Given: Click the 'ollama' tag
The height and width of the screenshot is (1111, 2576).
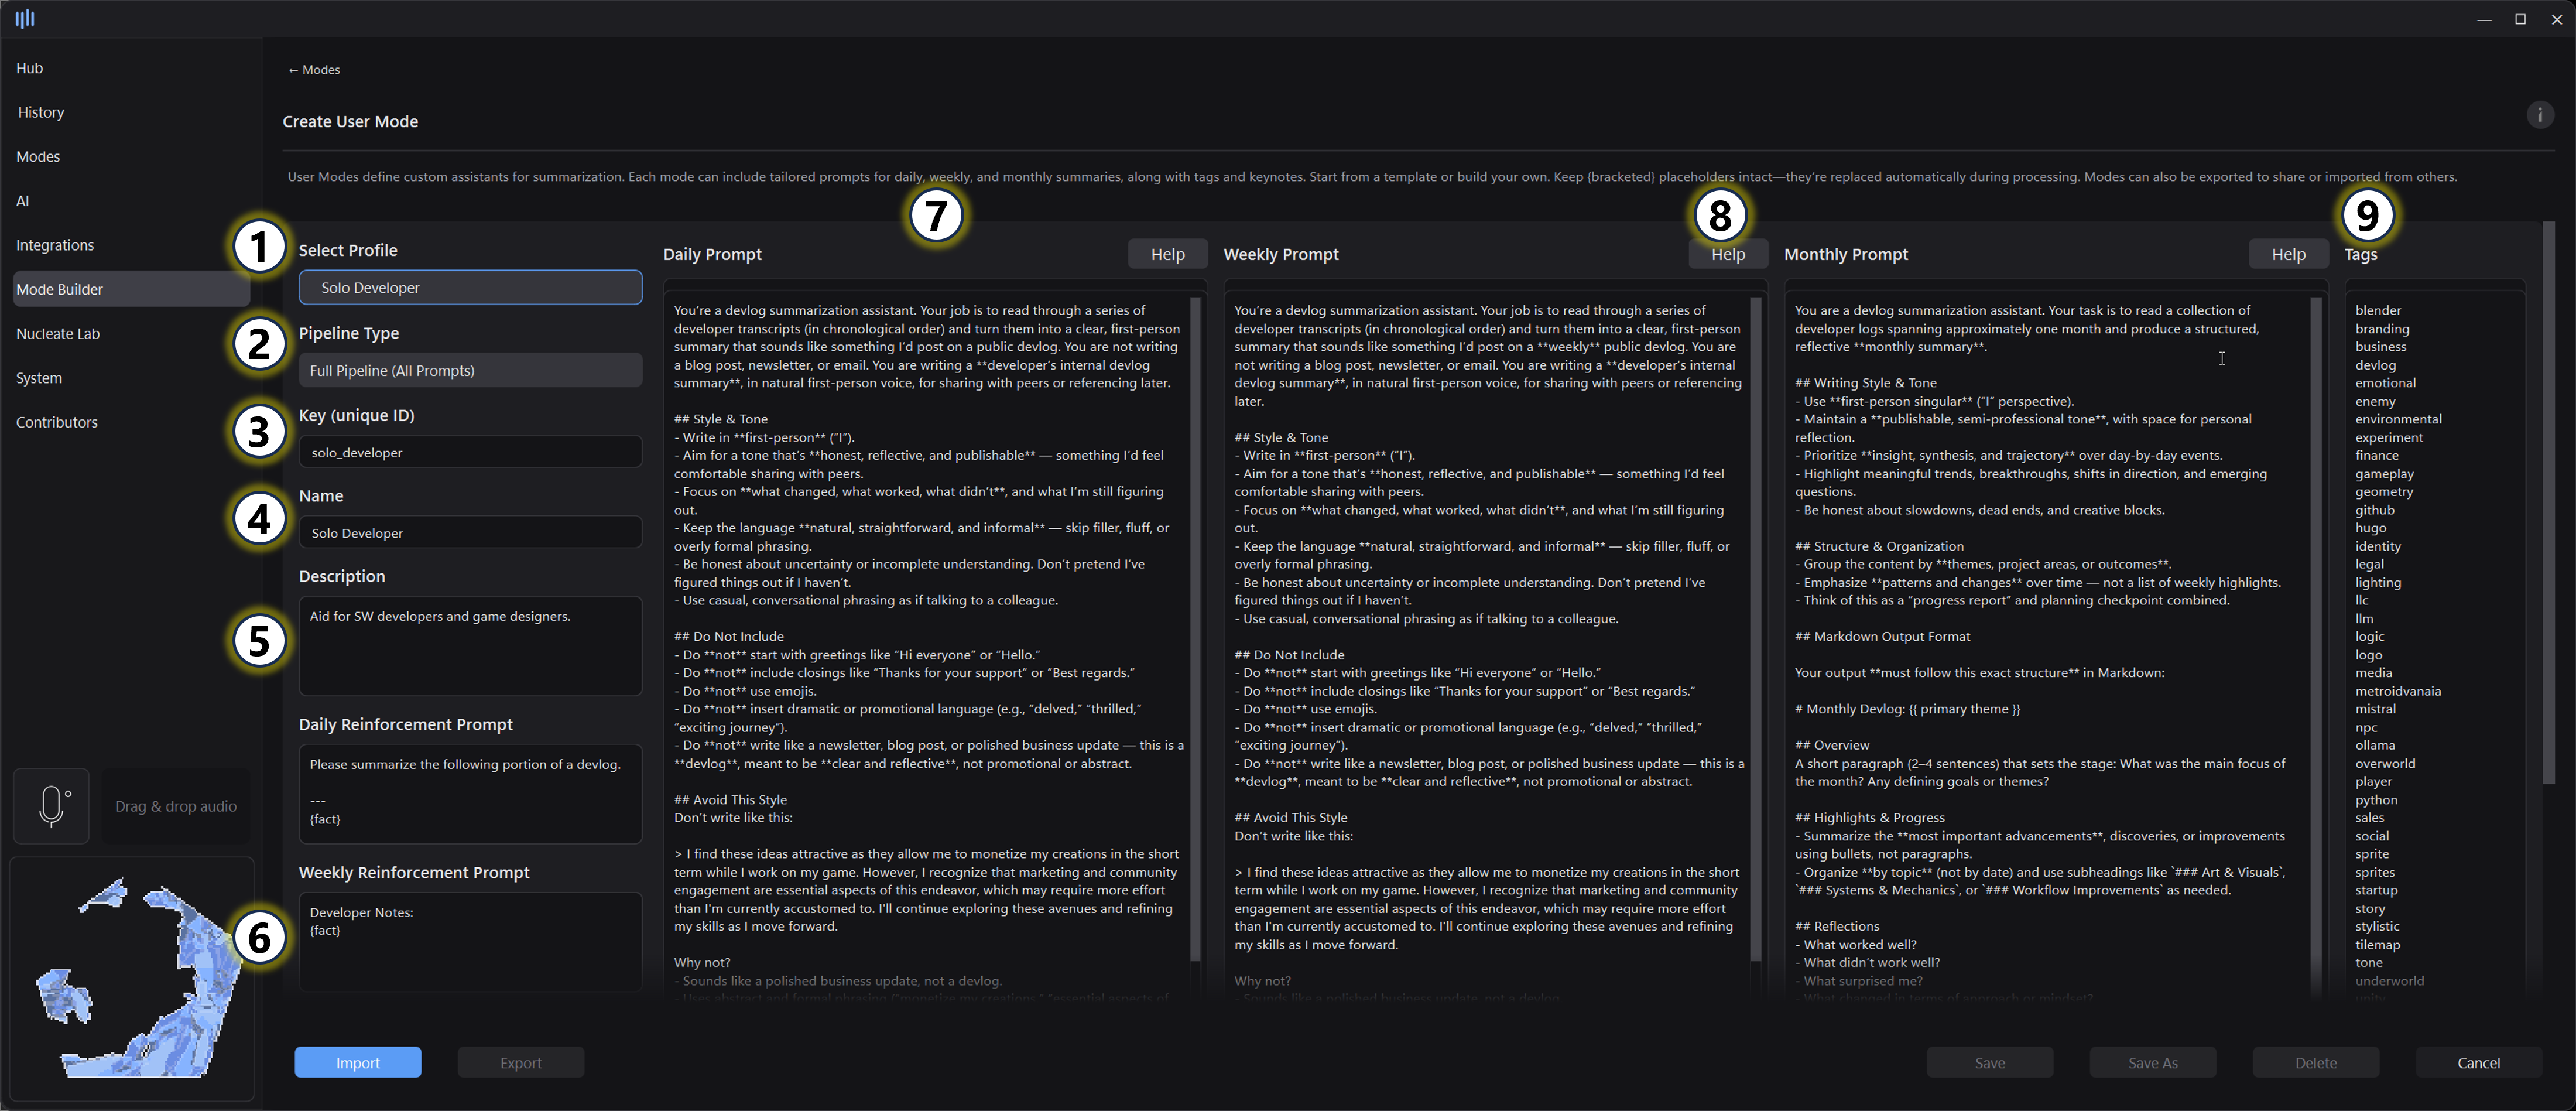Looking at the screenshot, I should click(x=2375, y=745).
